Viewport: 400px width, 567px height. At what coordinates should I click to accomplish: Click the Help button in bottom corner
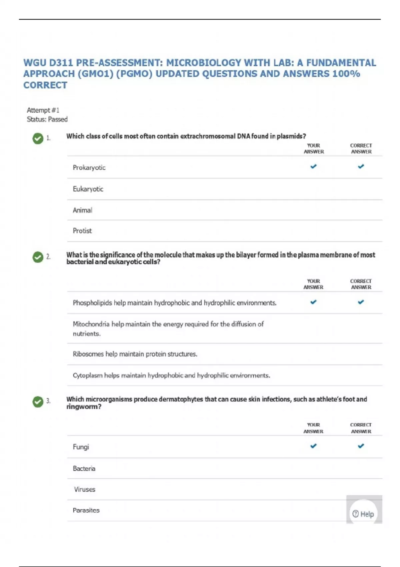pyautogui.click(x=363, y=514)
